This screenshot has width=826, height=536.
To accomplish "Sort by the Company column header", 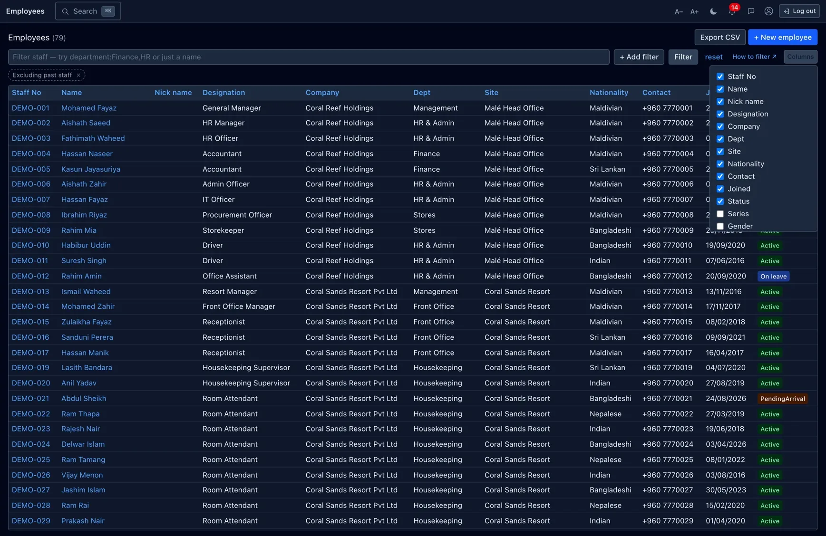I will [322, 93].
